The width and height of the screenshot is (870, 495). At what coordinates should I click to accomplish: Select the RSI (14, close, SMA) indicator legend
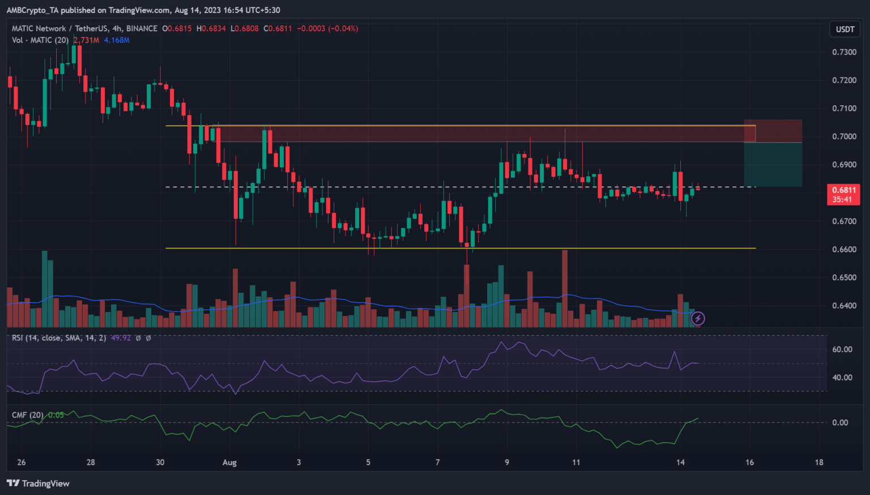pyautogui.click(x=59, y=338)
